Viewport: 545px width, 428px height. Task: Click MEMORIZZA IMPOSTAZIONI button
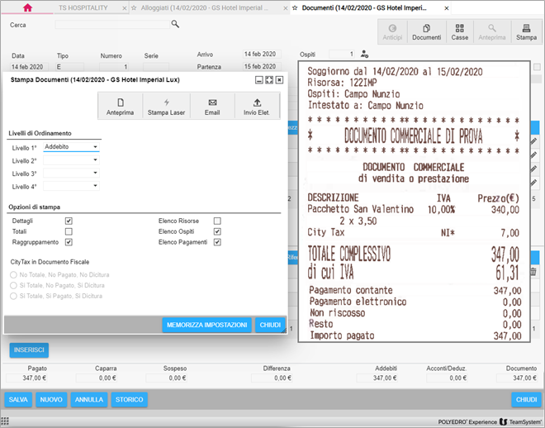206,325
